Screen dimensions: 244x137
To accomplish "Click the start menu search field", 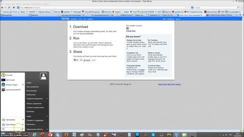I will click(x=11, y=129).
